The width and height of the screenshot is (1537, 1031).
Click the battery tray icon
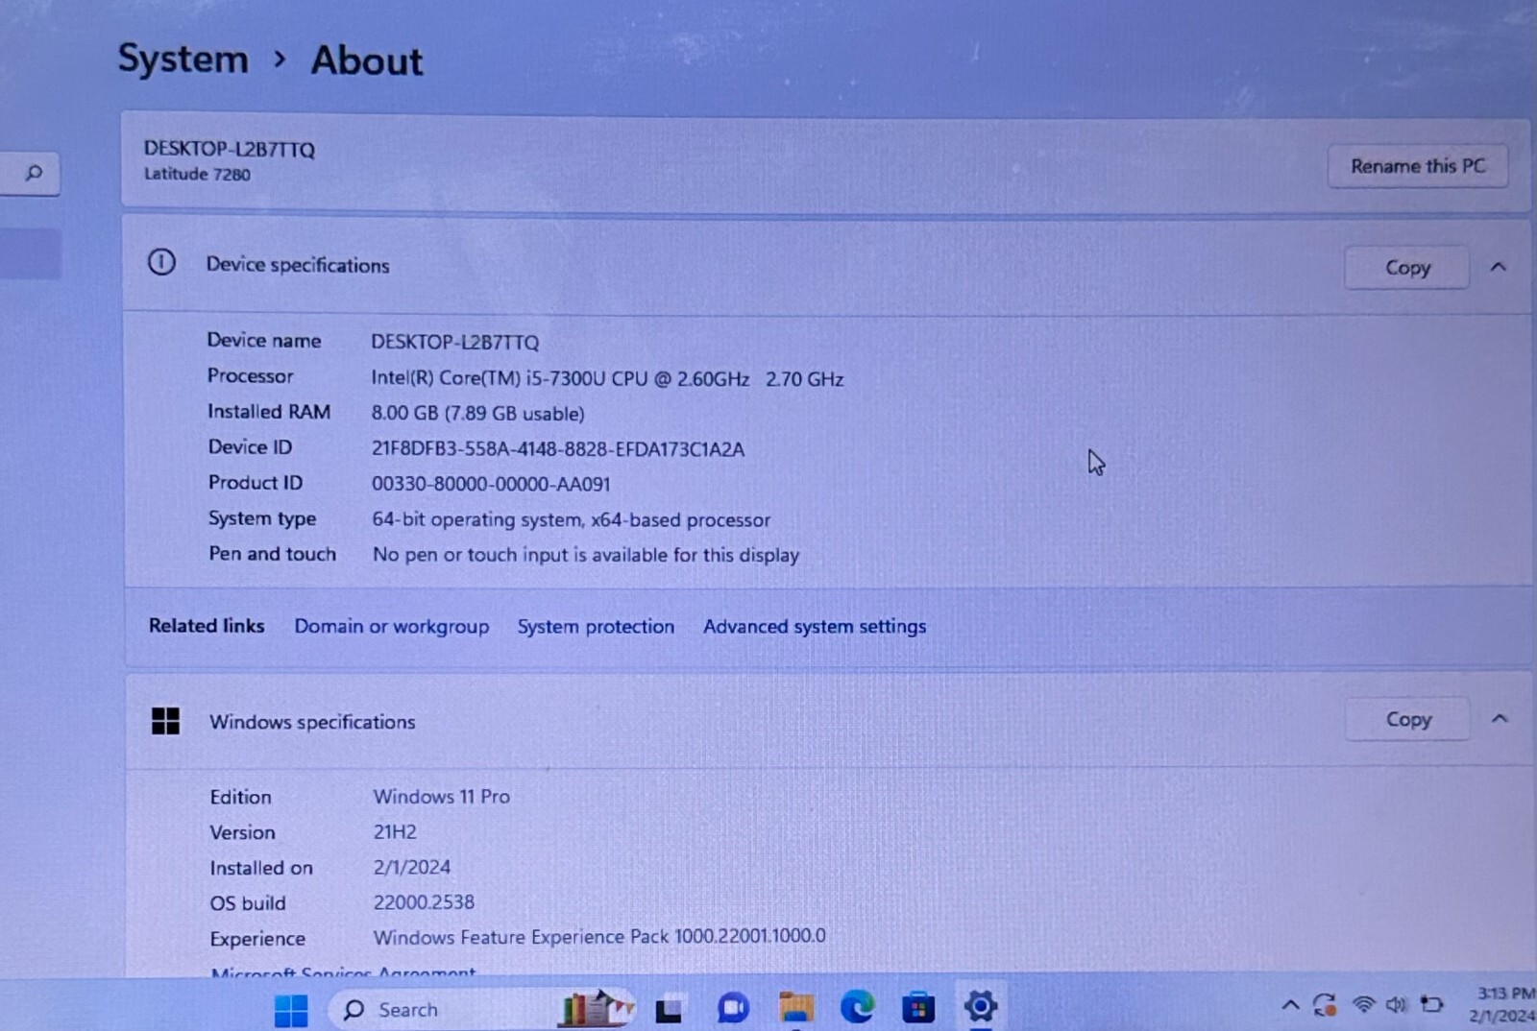pos(1431,1005)
